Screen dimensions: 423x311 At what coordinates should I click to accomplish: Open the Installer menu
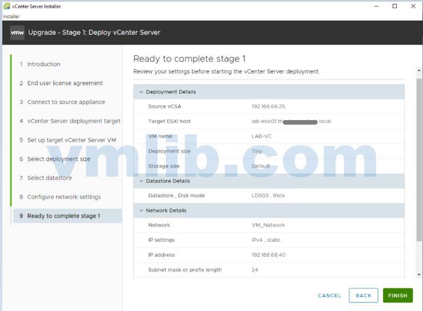(x=11, y=17)
